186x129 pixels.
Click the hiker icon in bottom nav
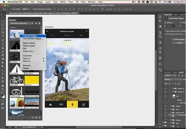(72, 104)
